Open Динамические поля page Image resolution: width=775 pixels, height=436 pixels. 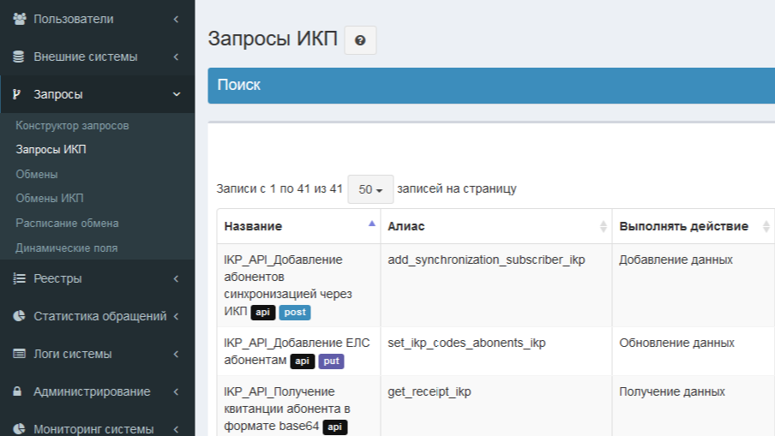tap(66, 248)
